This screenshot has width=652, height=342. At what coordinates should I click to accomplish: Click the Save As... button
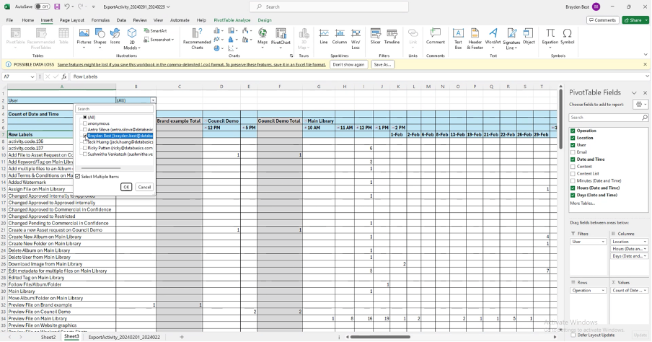[382, 64]
